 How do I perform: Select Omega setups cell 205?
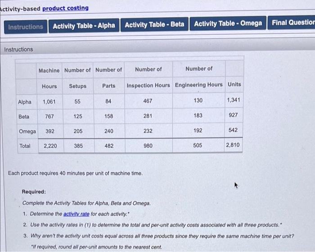[78, 131]
